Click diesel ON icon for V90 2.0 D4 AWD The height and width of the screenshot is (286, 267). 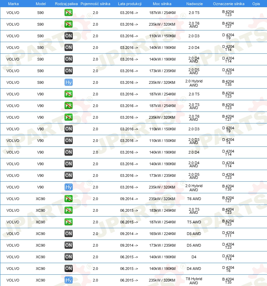[x=68, y=164]
